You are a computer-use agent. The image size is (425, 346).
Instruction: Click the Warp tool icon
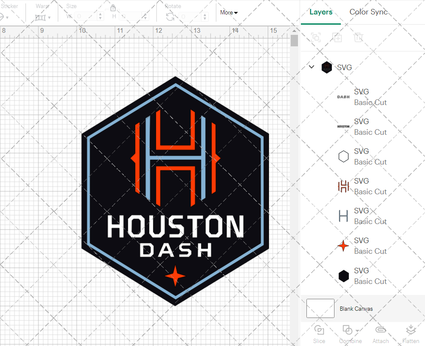pos(40,17)
